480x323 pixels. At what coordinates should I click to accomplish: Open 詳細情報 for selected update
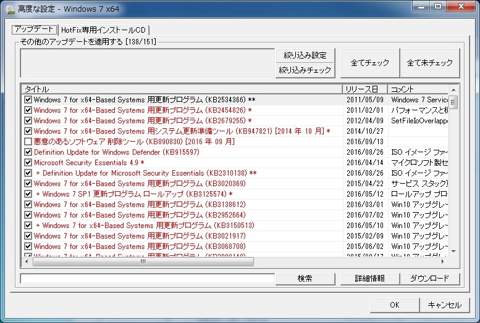pyautogui.click(x=370, y=279)
